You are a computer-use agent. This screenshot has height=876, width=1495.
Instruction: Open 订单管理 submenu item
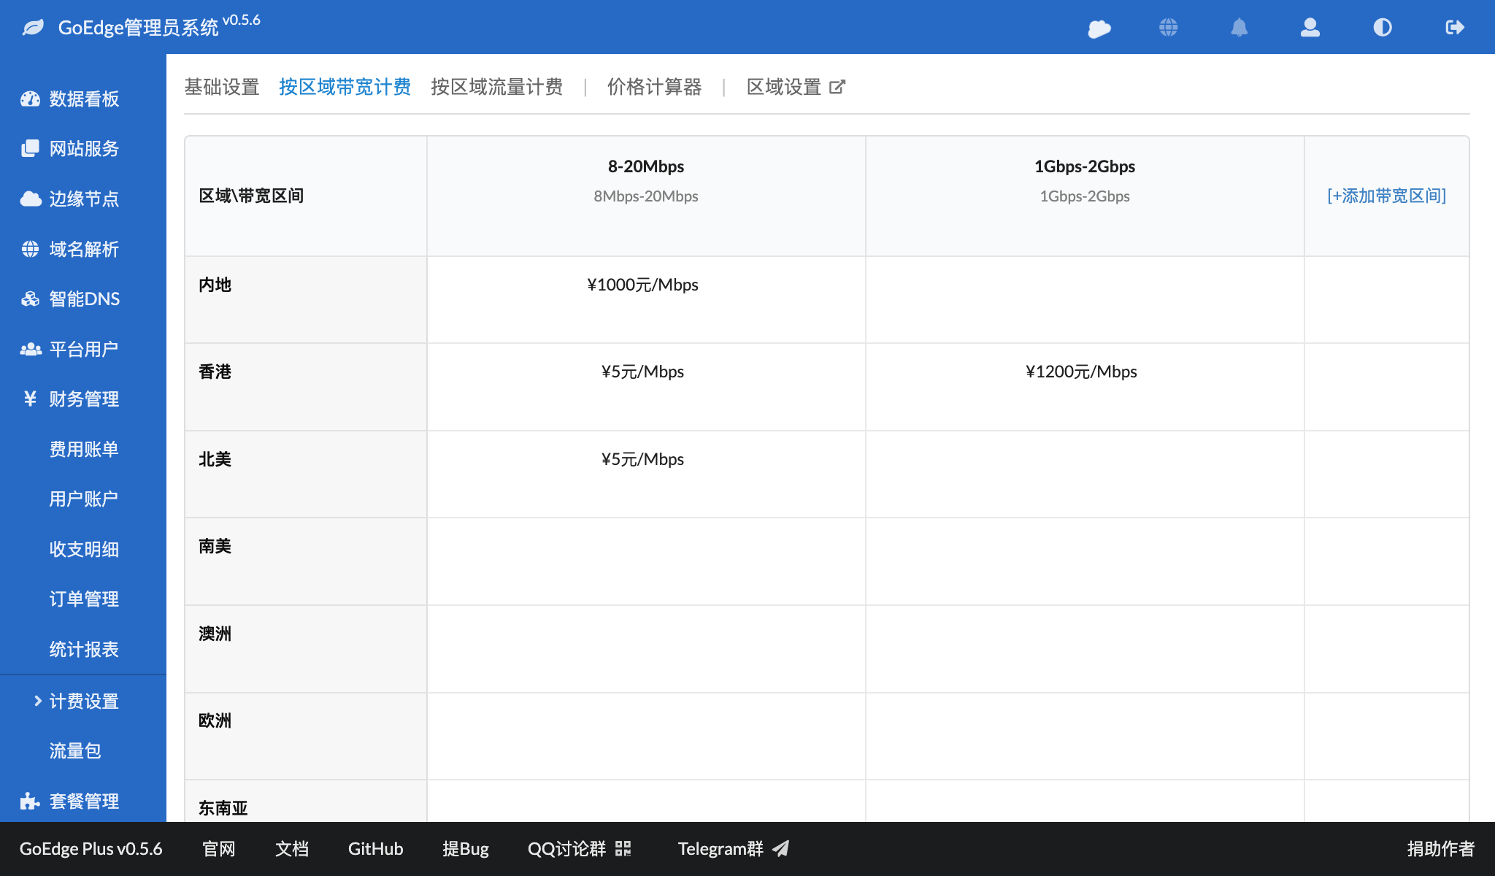click(x=83, y=599)
